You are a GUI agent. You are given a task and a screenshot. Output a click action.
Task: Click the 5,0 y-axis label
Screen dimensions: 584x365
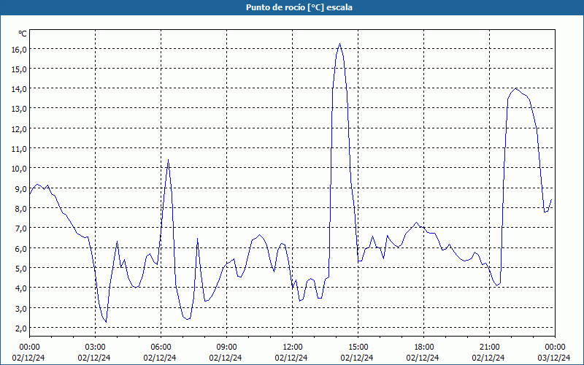pos(20,268)
